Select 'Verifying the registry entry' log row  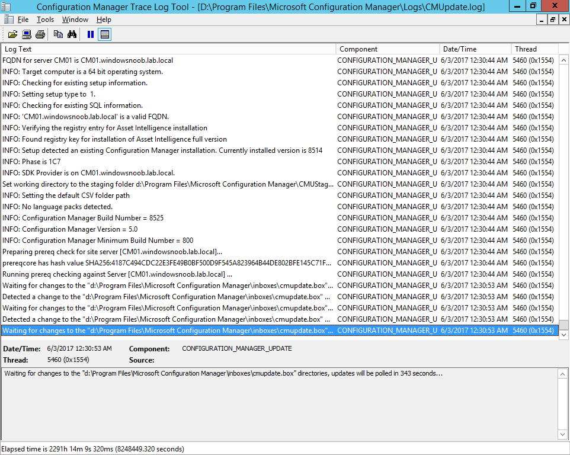280,128
